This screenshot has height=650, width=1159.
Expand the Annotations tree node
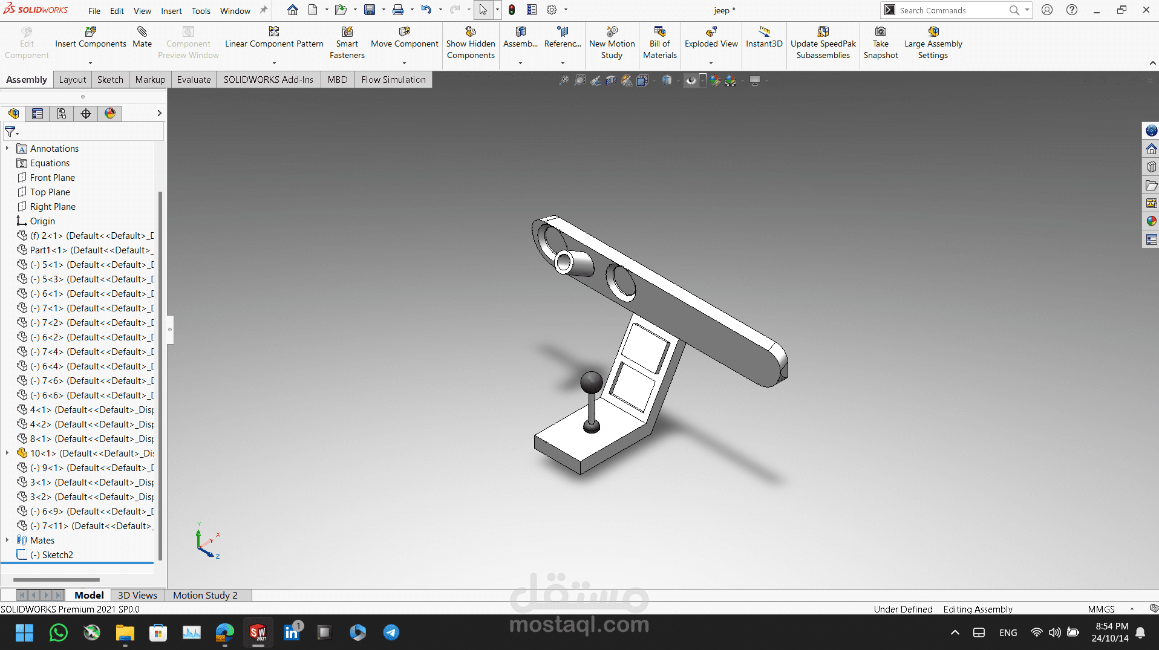7,148
